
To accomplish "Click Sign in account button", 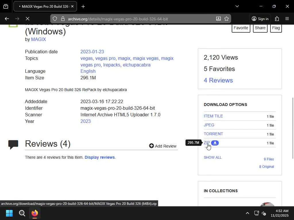I will (260, 19).
